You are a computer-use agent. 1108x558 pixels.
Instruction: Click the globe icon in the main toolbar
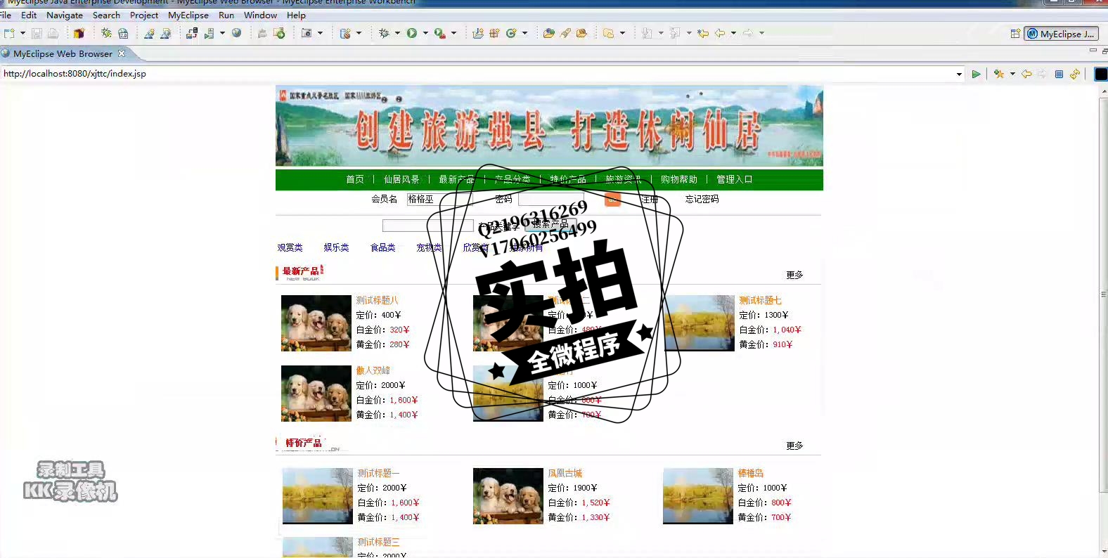pyautogui.click(x=237, y=33)
